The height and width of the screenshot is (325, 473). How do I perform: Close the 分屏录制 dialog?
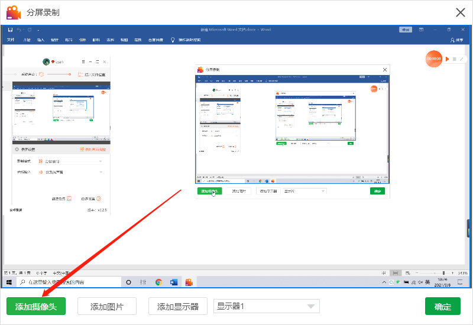click(x=459, y=12)
